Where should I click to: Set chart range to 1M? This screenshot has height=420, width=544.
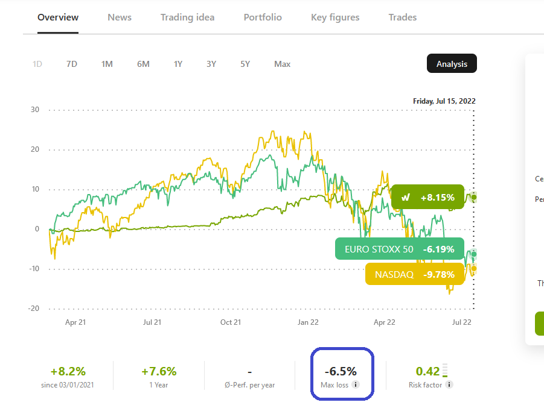pyautogui.click(x=107, y=64)
